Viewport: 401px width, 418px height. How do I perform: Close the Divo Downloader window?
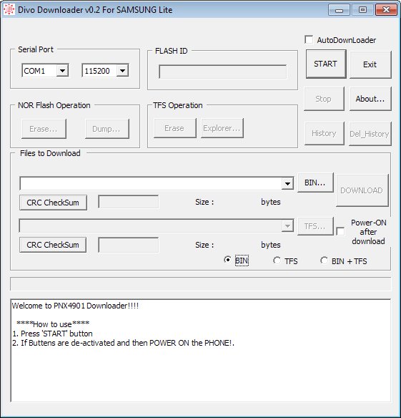pyautogui.click(x=386, y=10)
